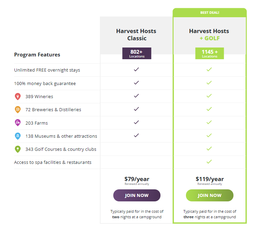Click the orange breweries pin icon
Viewport: 261px width, 231px height.
pyautogui.click(x=18, y=109)
